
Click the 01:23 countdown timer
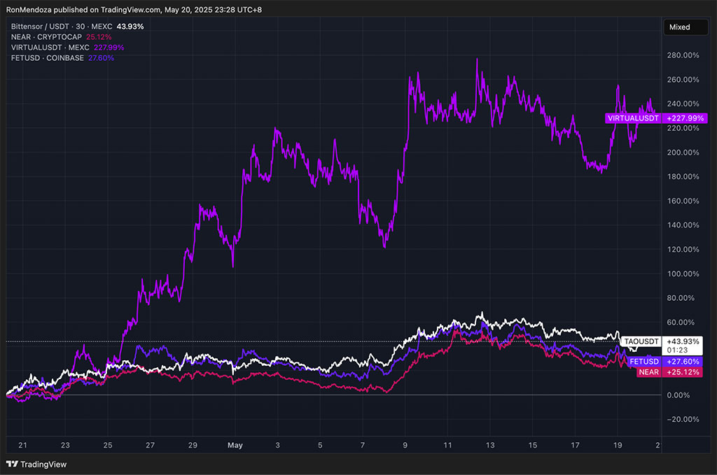[677, 350]
